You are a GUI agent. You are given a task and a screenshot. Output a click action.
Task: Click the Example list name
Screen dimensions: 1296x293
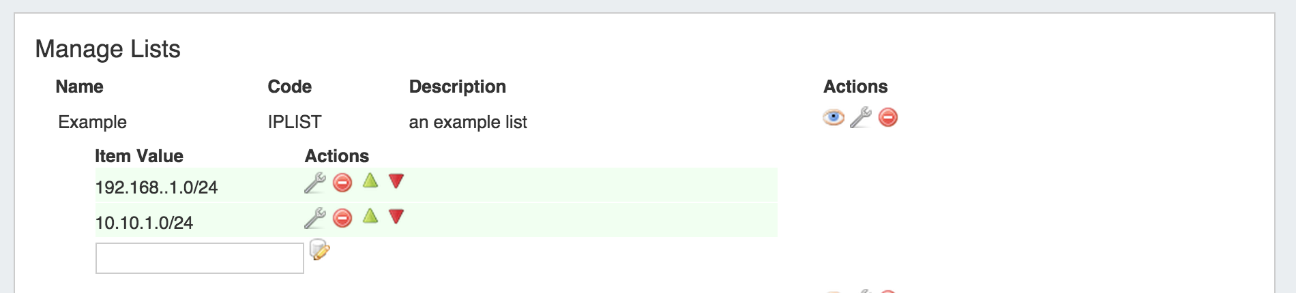(92, 122)
